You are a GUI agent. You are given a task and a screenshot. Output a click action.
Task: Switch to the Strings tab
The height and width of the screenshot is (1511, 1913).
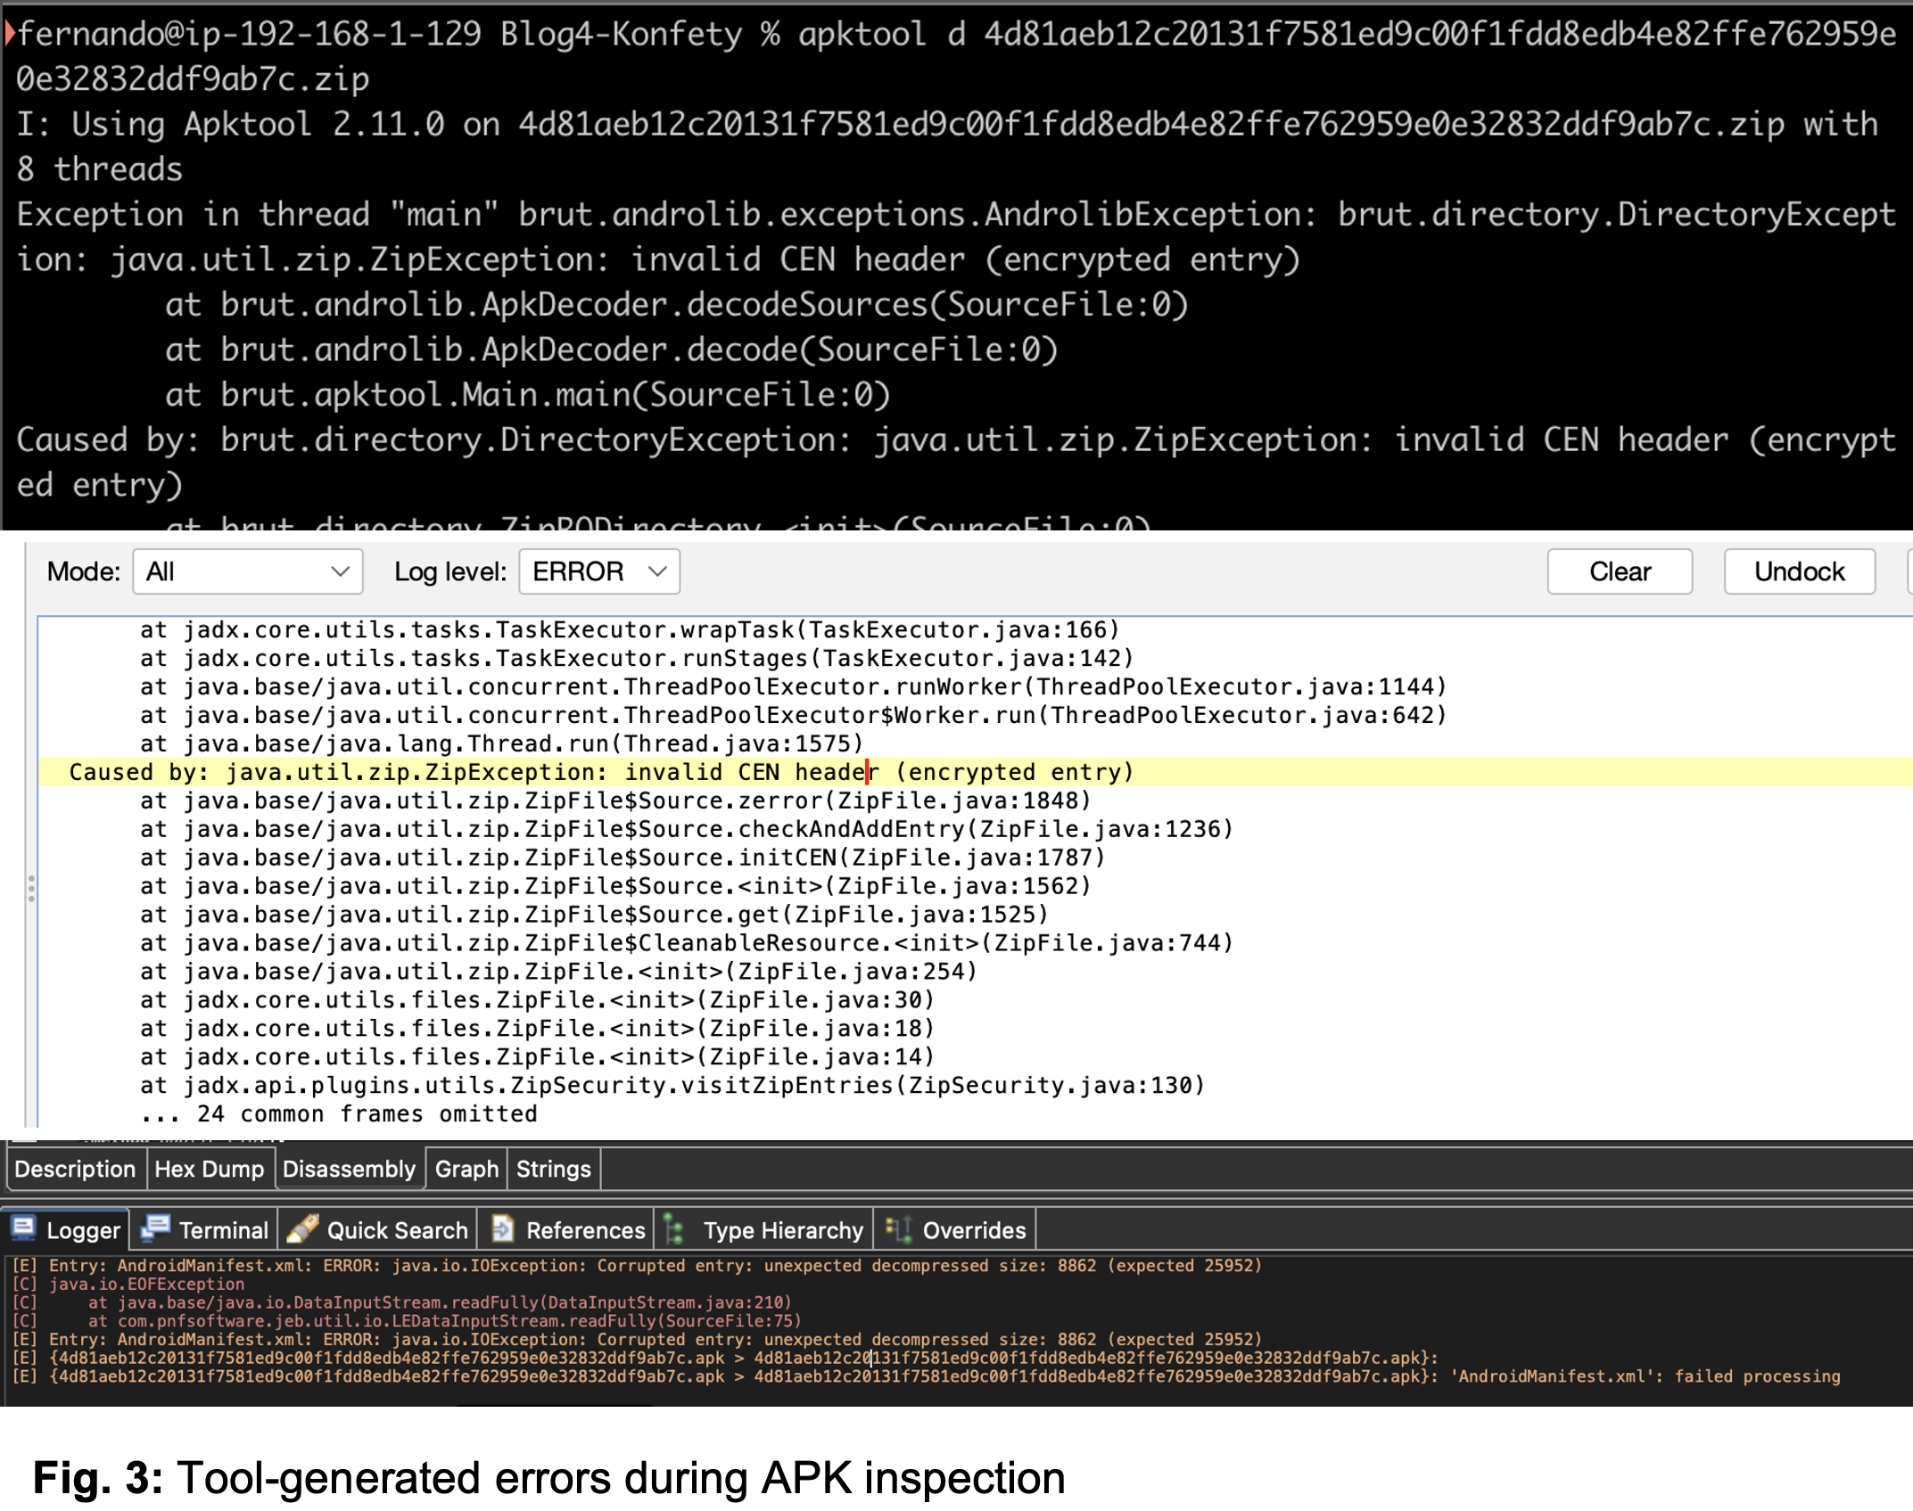(553, 1169)
